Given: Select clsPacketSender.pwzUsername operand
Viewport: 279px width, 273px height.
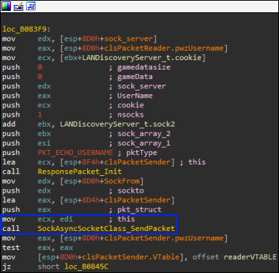Looking at the screenshot, I should [164, 238].
